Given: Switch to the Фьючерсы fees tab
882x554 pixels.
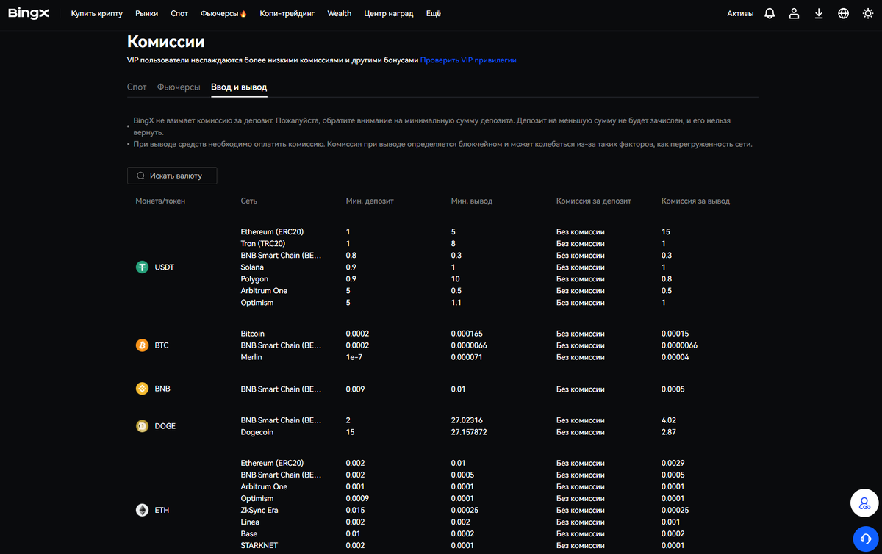Looking at the screenshot, I should pyautogui.click(x=179, y=87).
